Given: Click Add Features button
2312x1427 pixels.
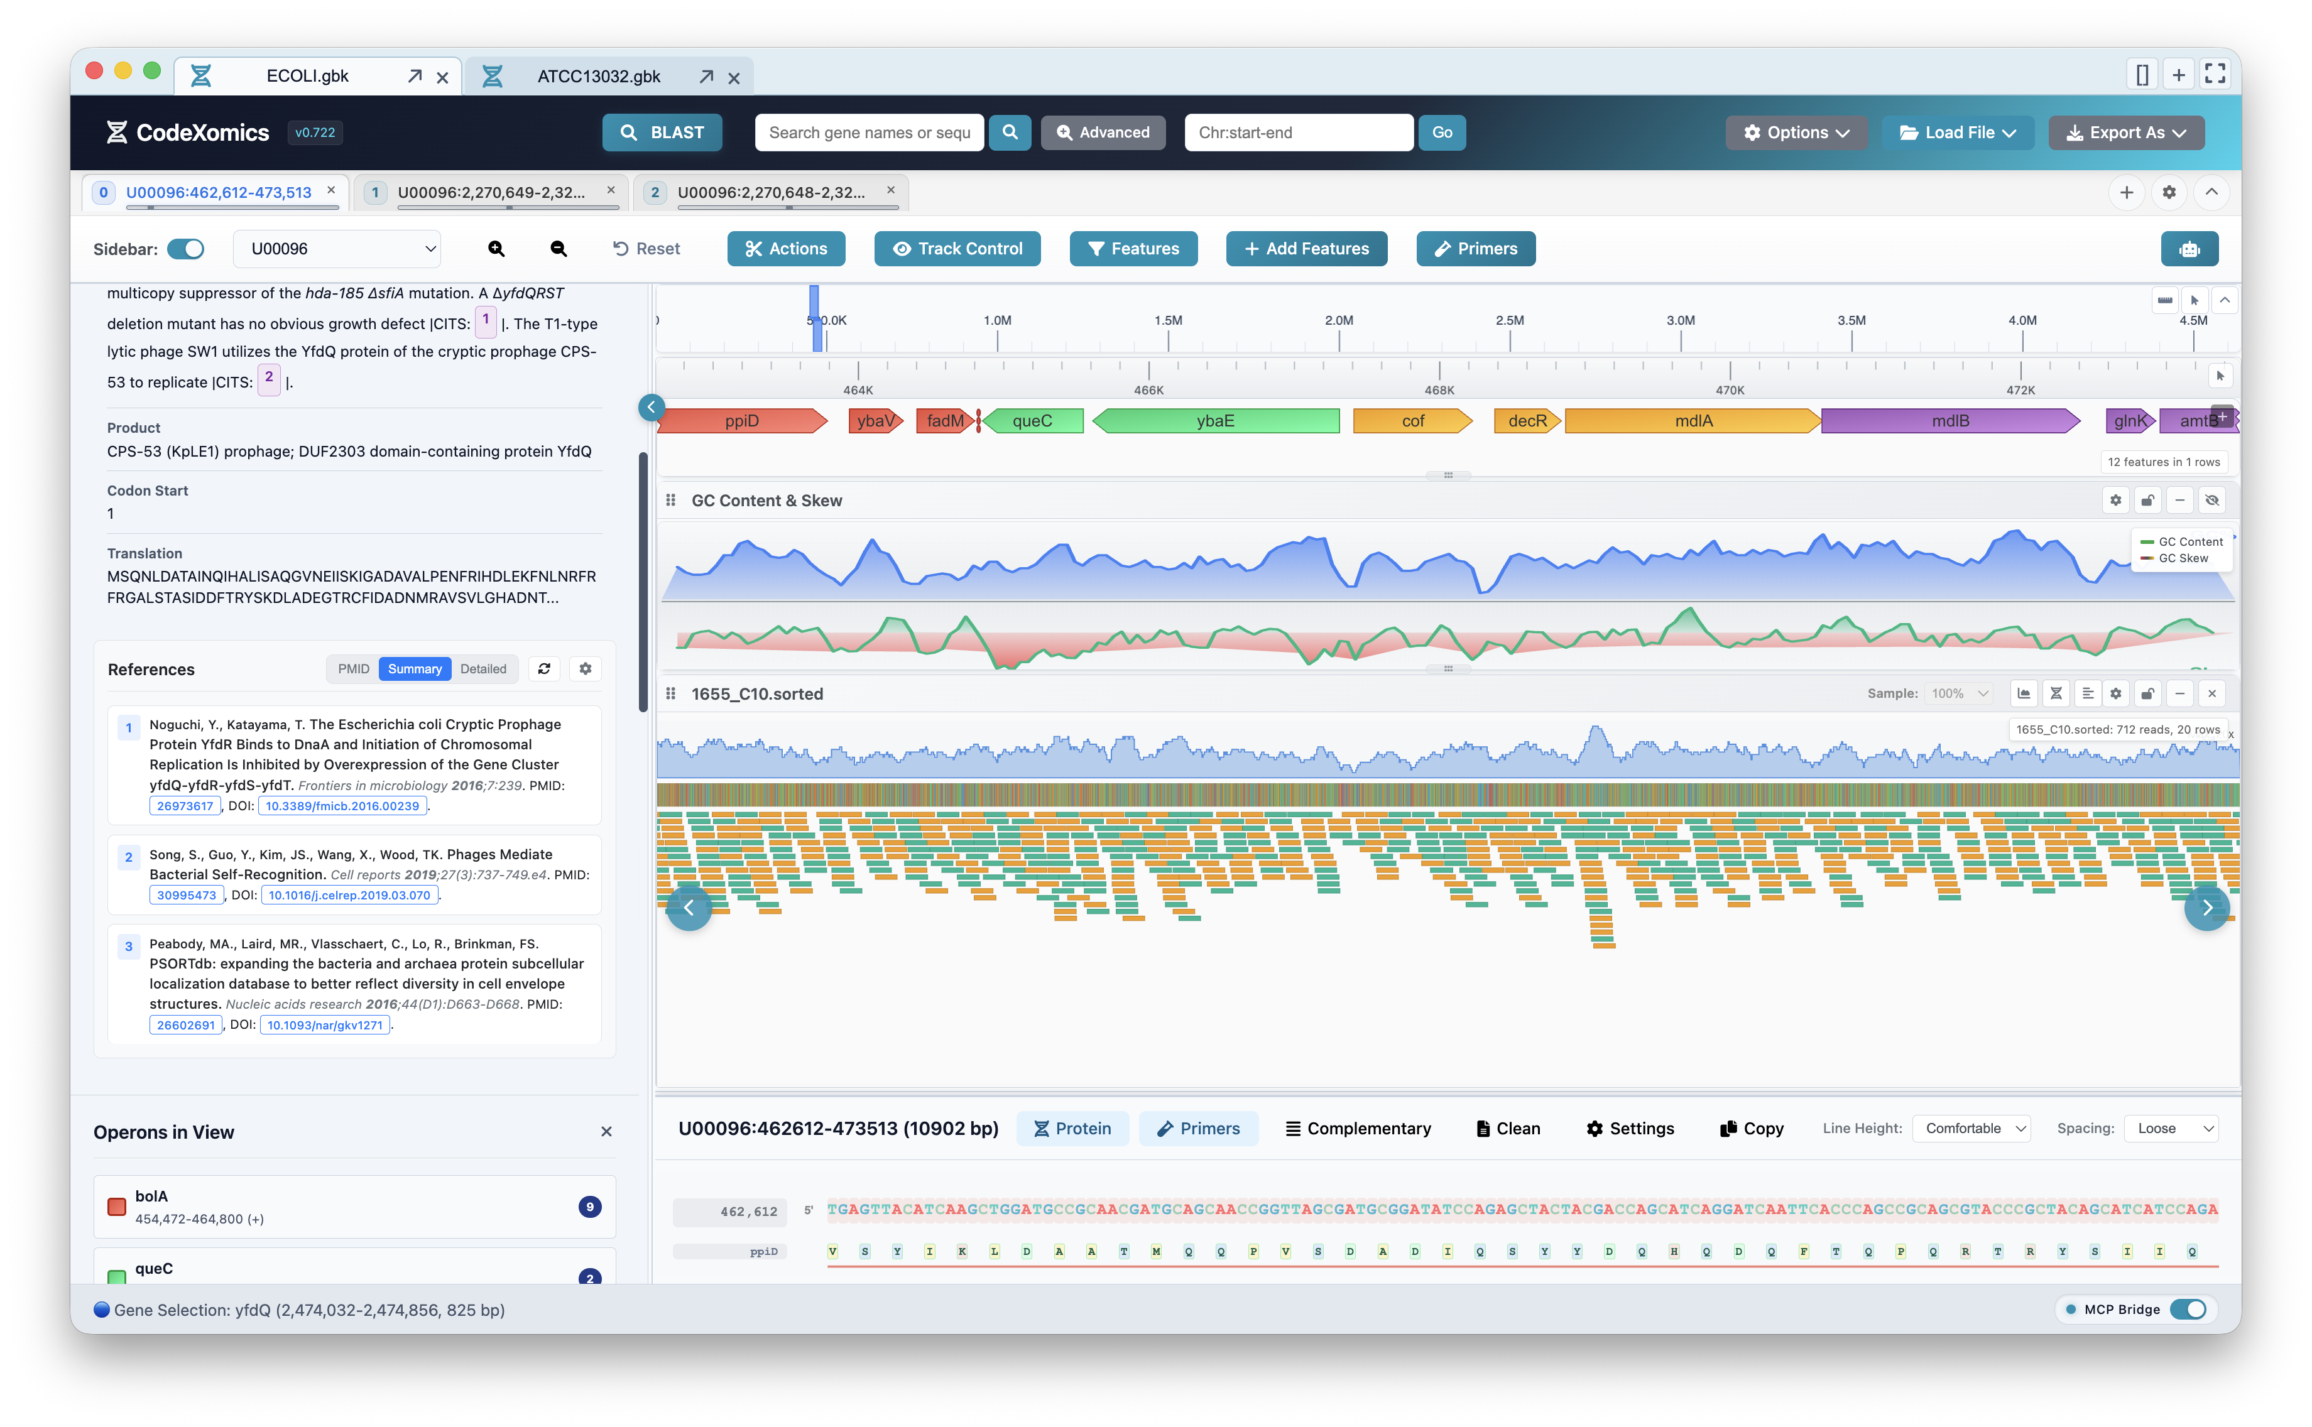Looking at the screenshot, I should click(x=1307, y=249).
